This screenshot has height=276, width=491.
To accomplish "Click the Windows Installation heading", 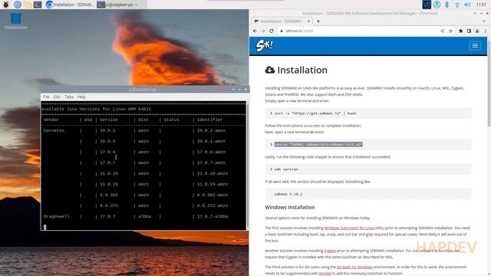I will (290, 207).
